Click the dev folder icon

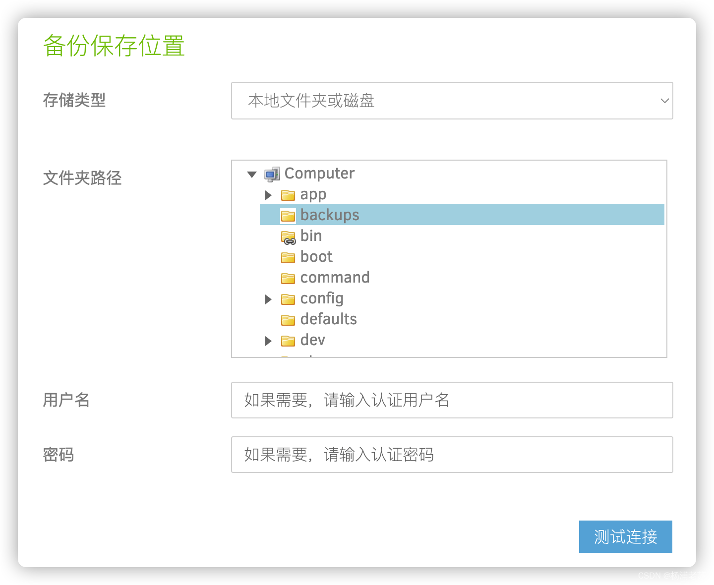288,341
